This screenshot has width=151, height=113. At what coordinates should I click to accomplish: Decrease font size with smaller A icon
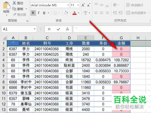[x=88, y=5]
